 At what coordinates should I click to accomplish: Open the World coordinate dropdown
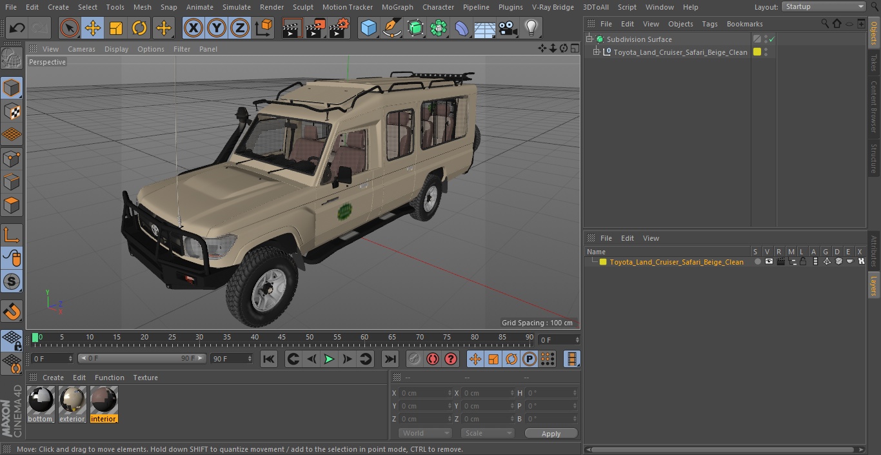click(x=424, y=433)
